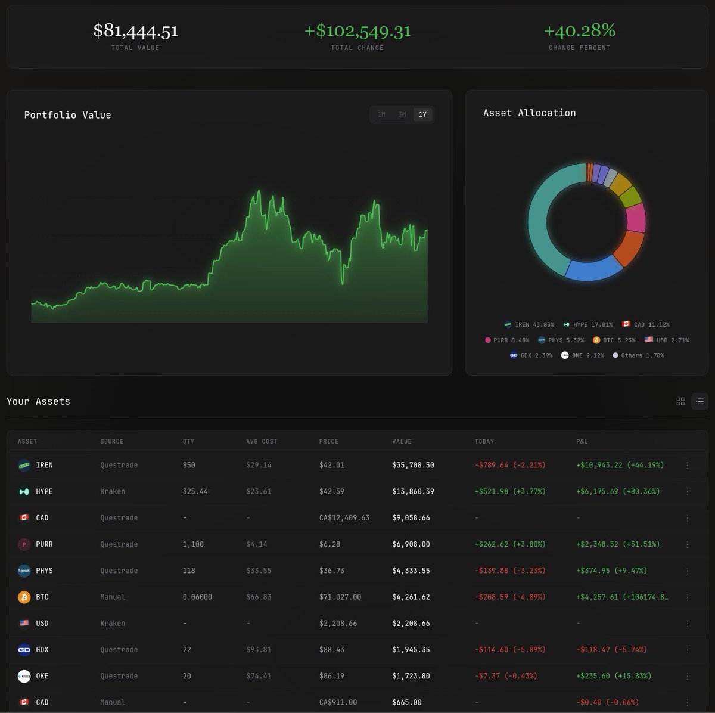Open the IREN row options menu

click(688, 466)
